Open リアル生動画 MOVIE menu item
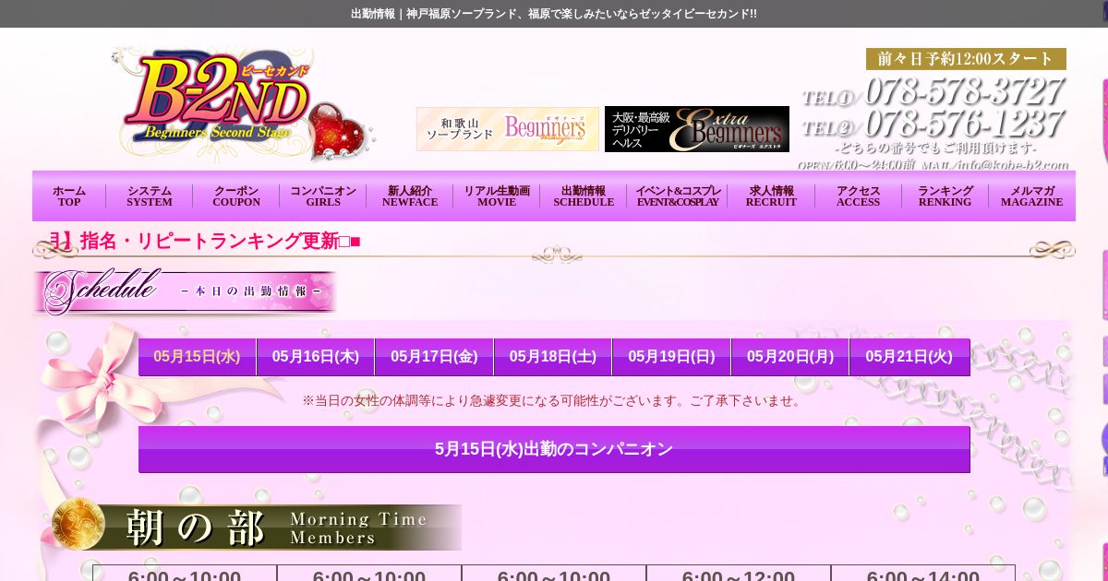This screenshot has width=1108, height=581. [497, 196]
